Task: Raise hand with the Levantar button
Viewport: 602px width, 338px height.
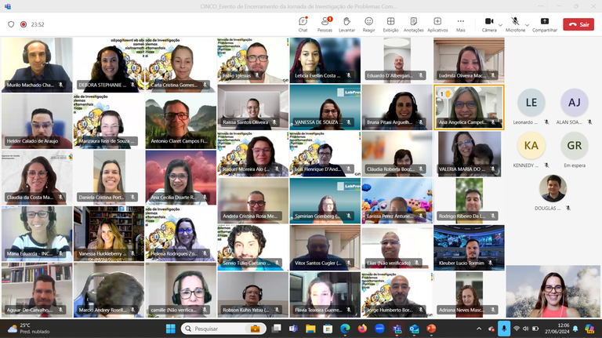Action: pyautogui.click(x=346, y=22)
